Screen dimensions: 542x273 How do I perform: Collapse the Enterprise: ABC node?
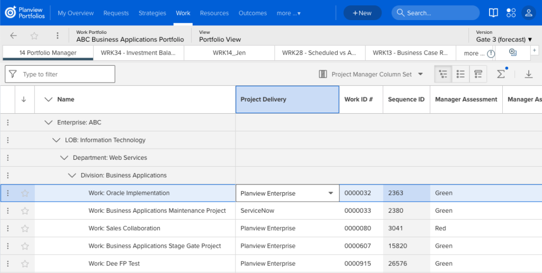(49, 122)
